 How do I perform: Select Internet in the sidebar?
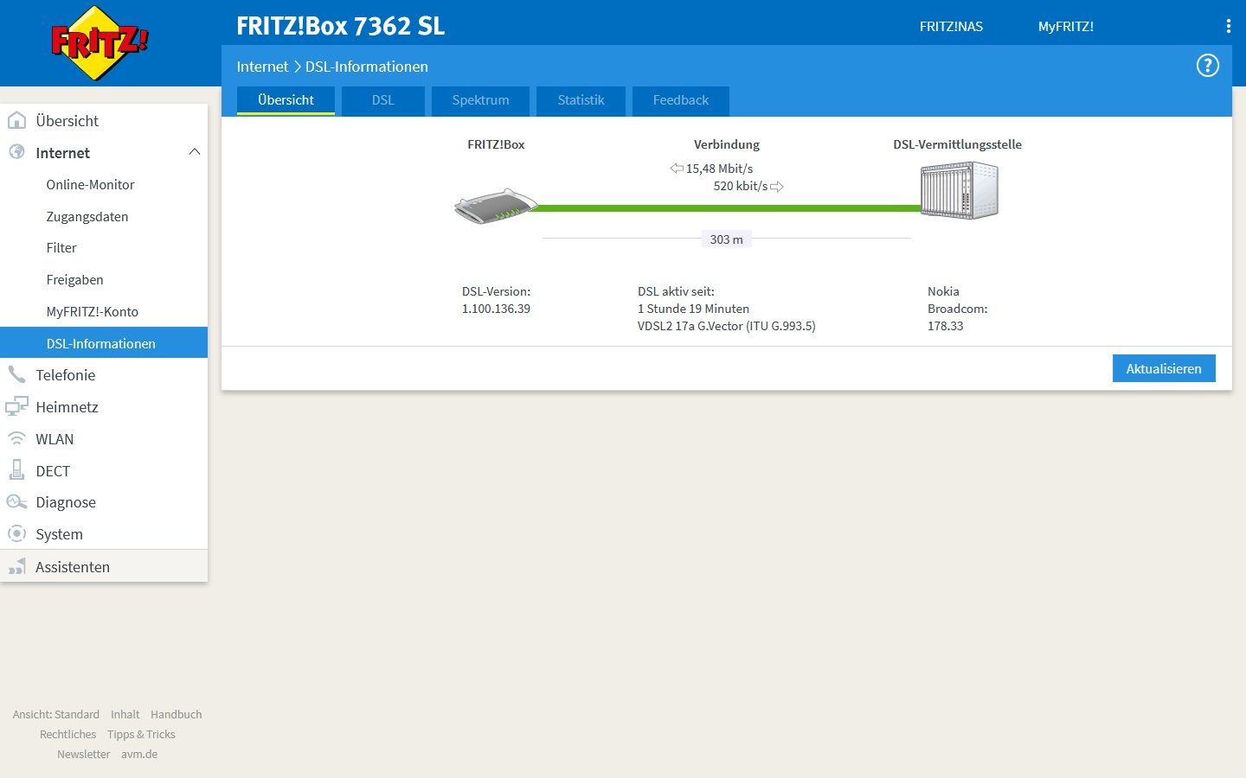click(104, 152)
